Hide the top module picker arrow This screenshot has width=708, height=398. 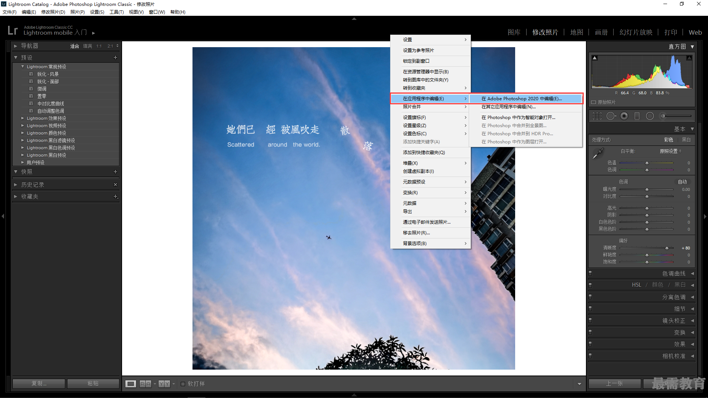(x=354, y=18)
